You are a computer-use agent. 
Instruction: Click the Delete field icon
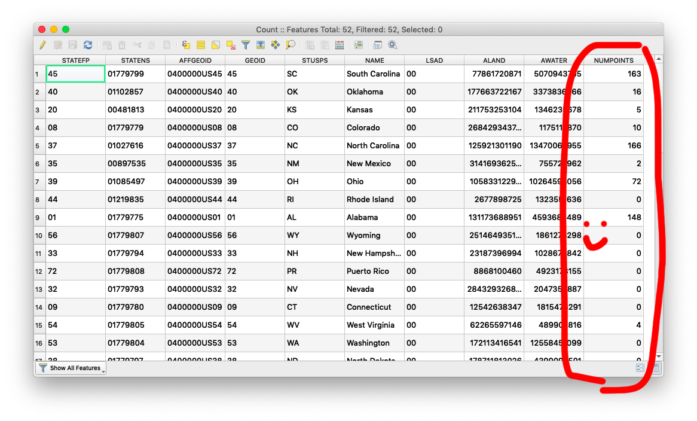(325, 45)
